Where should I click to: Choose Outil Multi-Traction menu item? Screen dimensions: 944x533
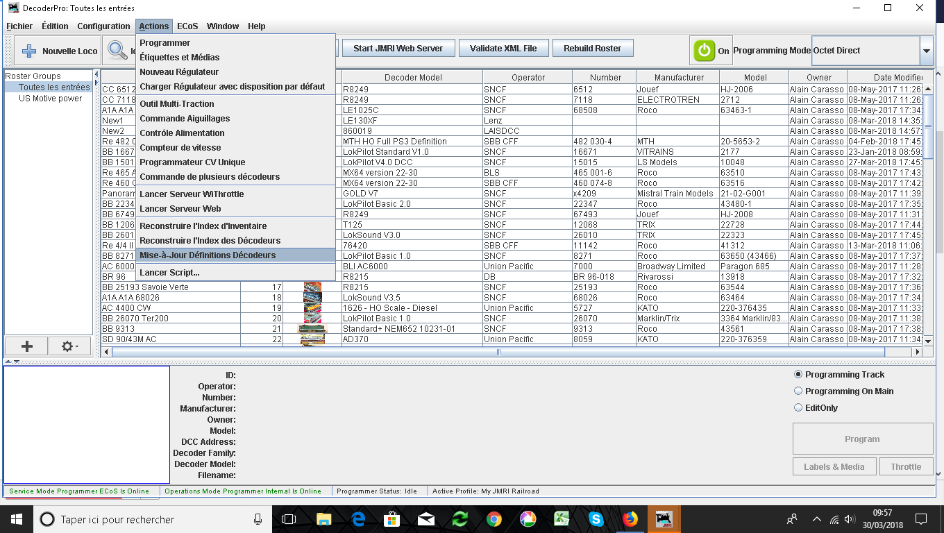tap(236, 104)
